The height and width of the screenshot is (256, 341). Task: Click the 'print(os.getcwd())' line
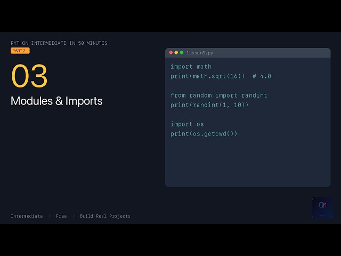(204, 134)
